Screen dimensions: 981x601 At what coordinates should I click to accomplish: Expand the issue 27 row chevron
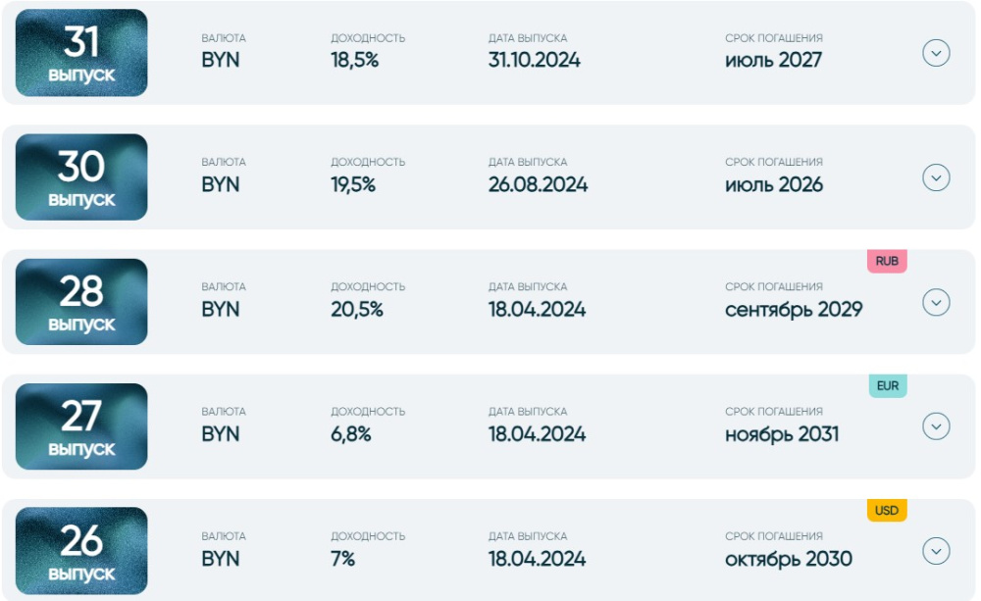pyautogui.click(x=936, y=426)
